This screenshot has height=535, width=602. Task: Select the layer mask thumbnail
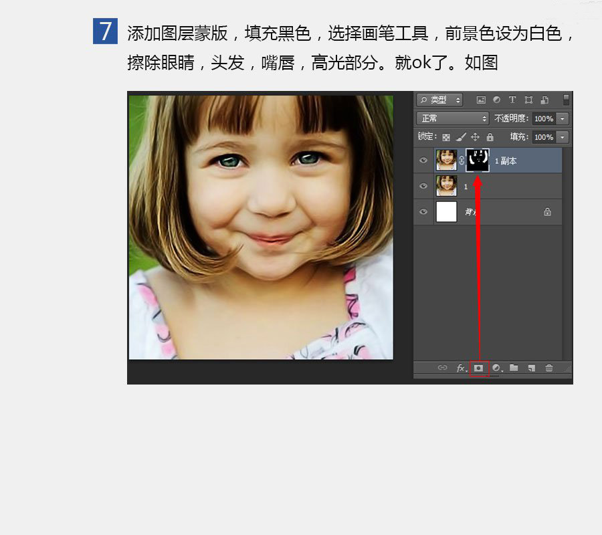tap(477, 160)
